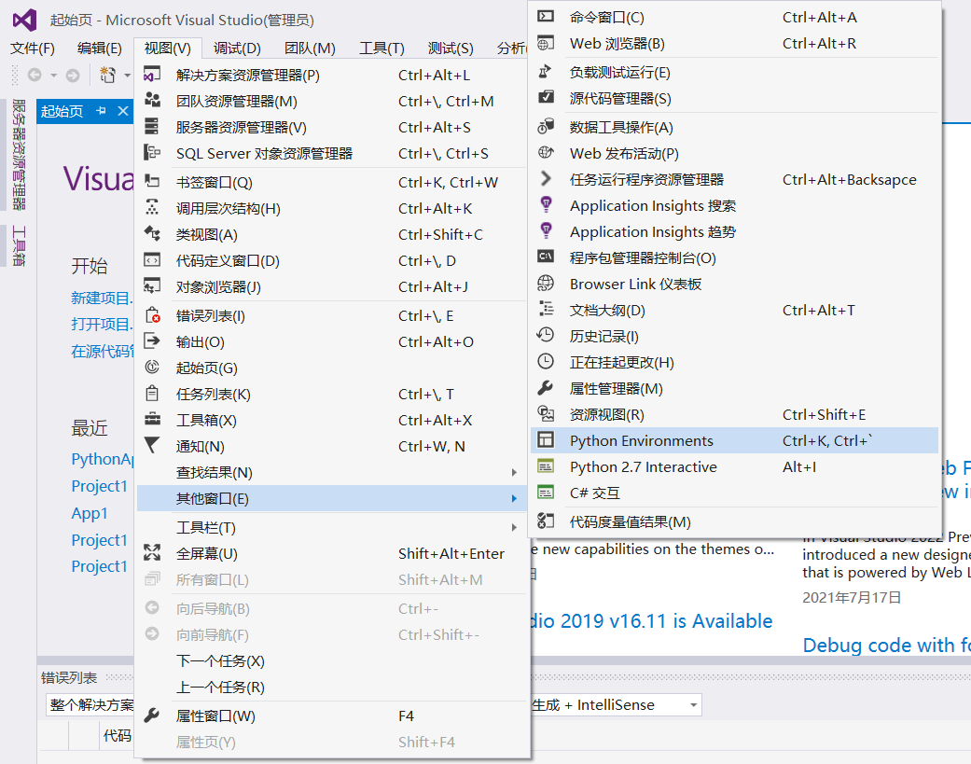Close the 起始页 tab
Screen dimensions: 971x764
click(123, 111)
